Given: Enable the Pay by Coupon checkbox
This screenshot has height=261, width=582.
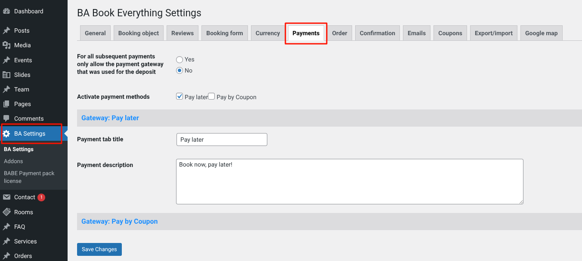Looking at the screenshot, I should [x=211, y=97].
